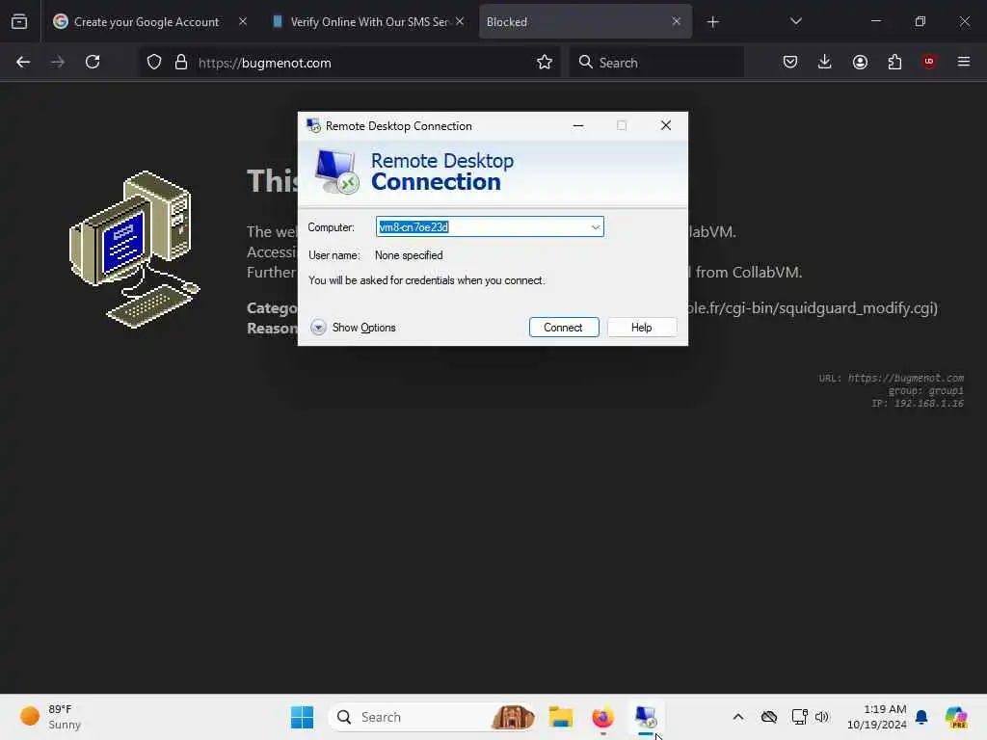Open the weather widget showing 89°F Sunny
The image size is (987, 740).
(x=50, y=717)
